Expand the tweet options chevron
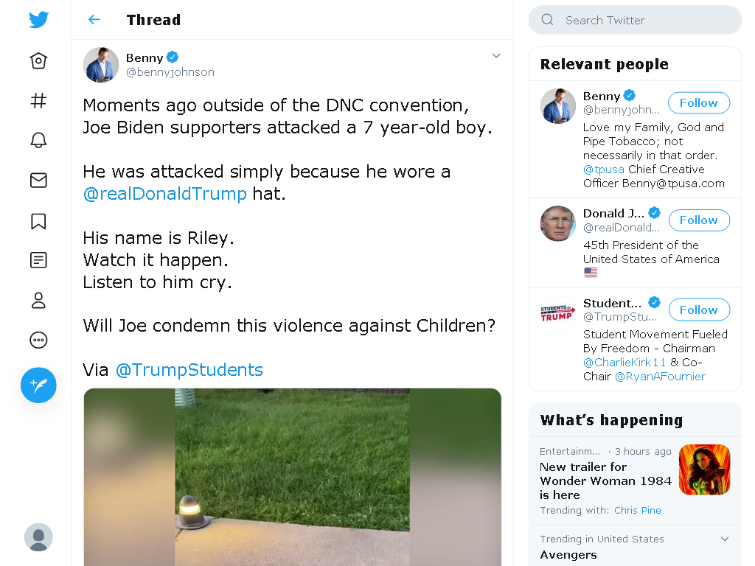The width and height of the screenshot is (755, 566). 496,56
